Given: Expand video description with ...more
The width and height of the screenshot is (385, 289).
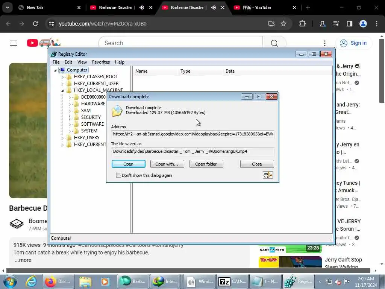Looking at the screenshot, I should coord(23,260).
